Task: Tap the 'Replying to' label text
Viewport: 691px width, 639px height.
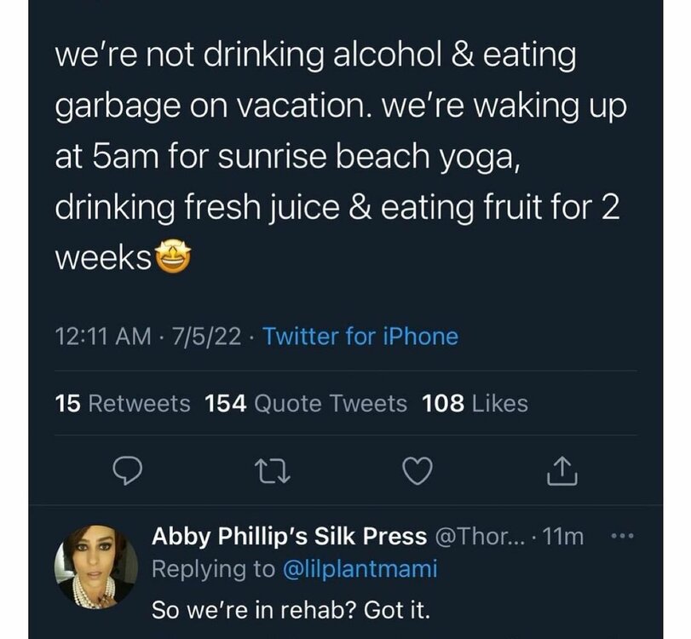Action: [210, 570]
